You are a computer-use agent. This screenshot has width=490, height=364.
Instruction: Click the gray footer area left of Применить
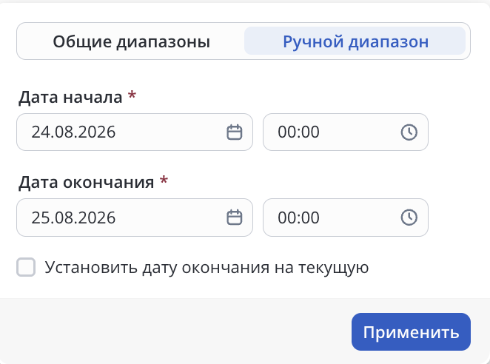[175, 332]
